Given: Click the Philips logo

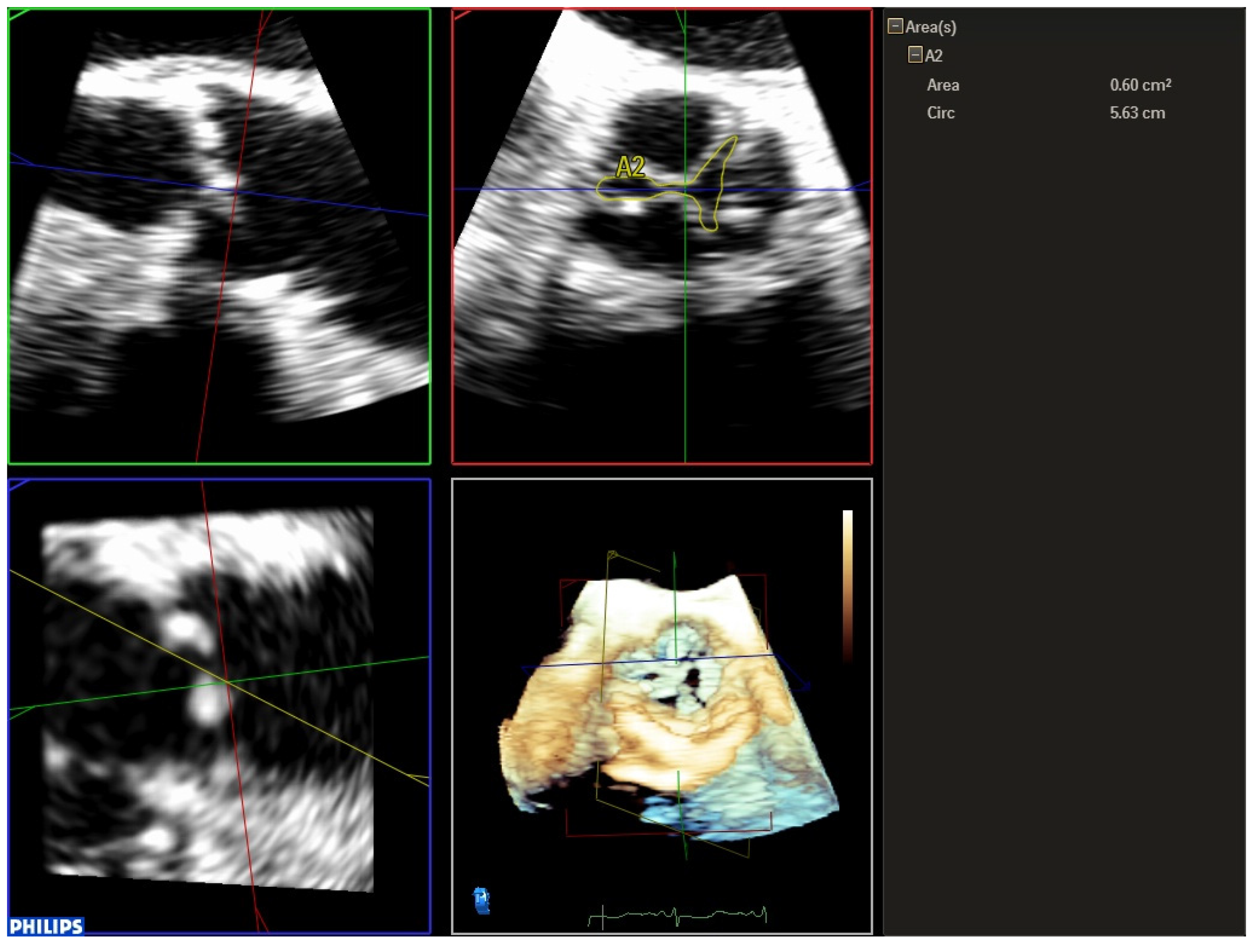Looking at the screenshot, I should point(46,927).
